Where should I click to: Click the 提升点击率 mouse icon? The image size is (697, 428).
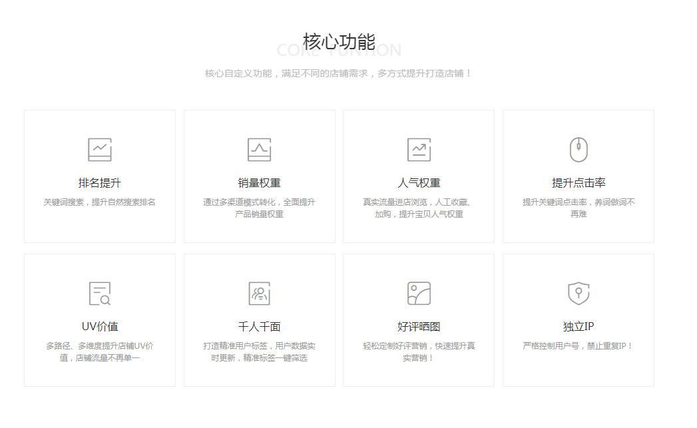tap(579, 150)
